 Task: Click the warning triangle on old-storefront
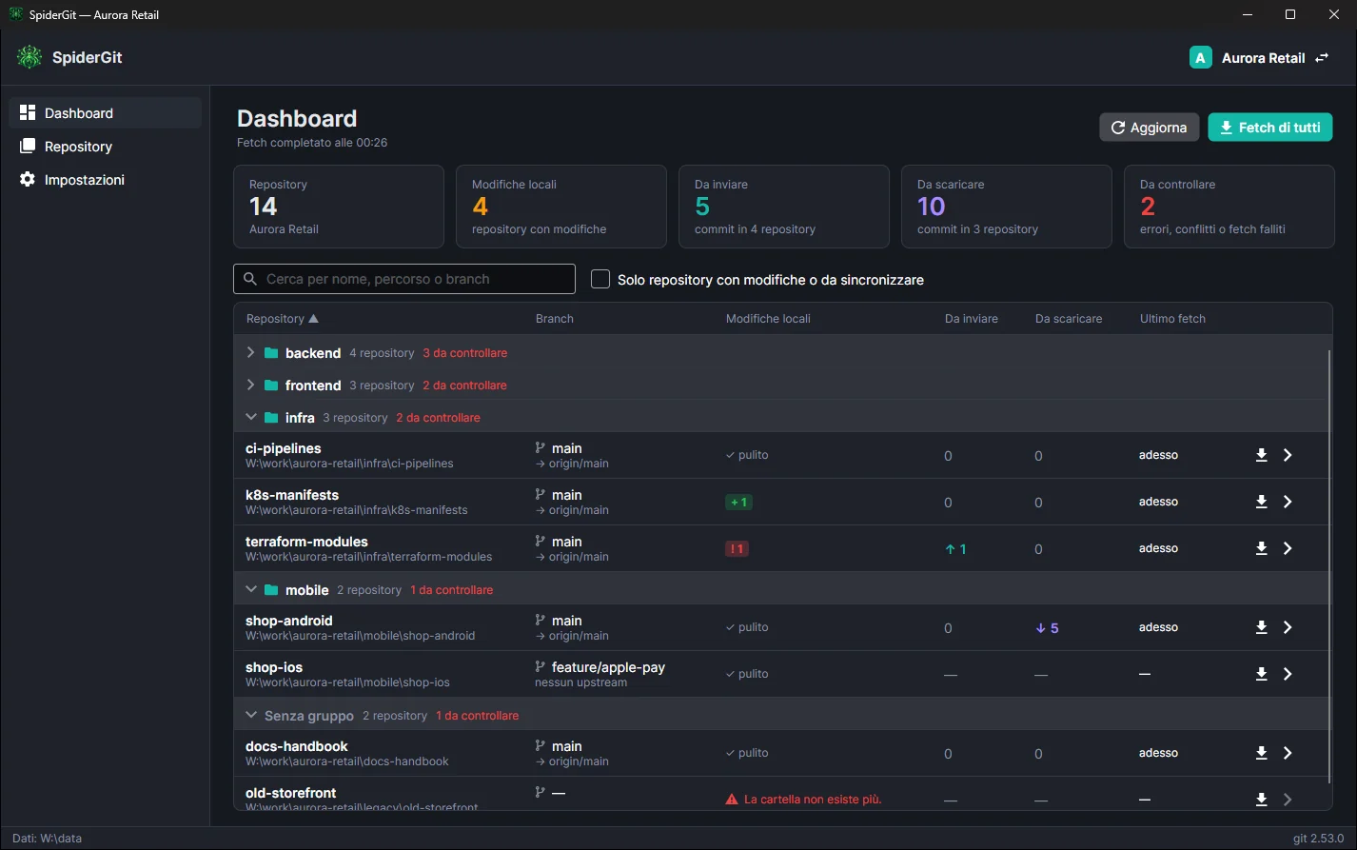tap(732, 800)
